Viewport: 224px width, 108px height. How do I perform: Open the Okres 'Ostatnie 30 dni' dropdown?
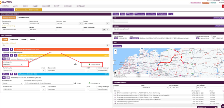point(155,88)
